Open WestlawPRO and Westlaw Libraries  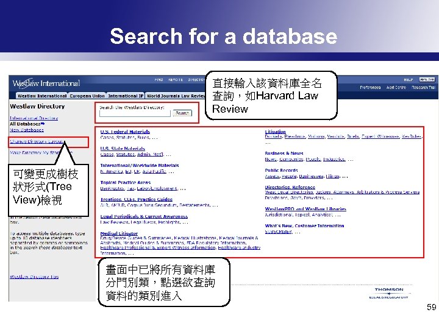[305, 209]
